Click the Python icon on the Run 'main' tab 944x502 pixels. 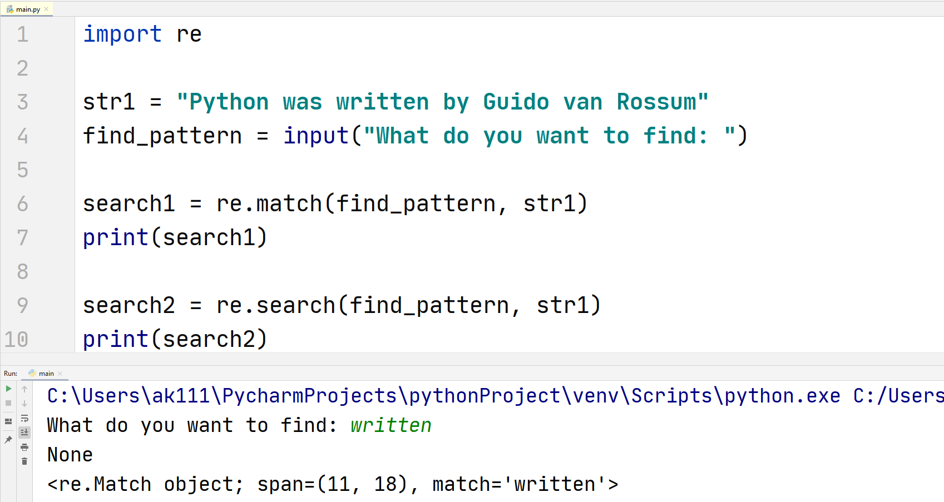click(33, 373)
